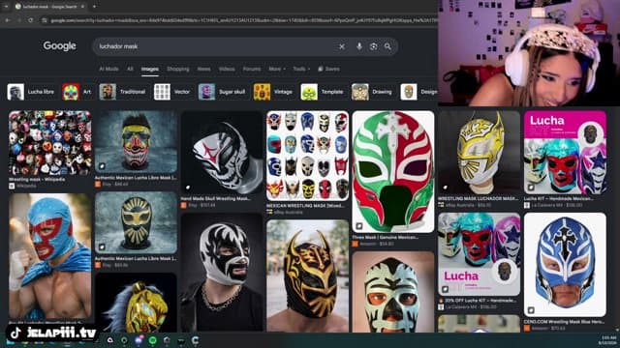Screen dimensions: 620x348
Task: Select the Images tab
Action: click(x=150, y=69)
